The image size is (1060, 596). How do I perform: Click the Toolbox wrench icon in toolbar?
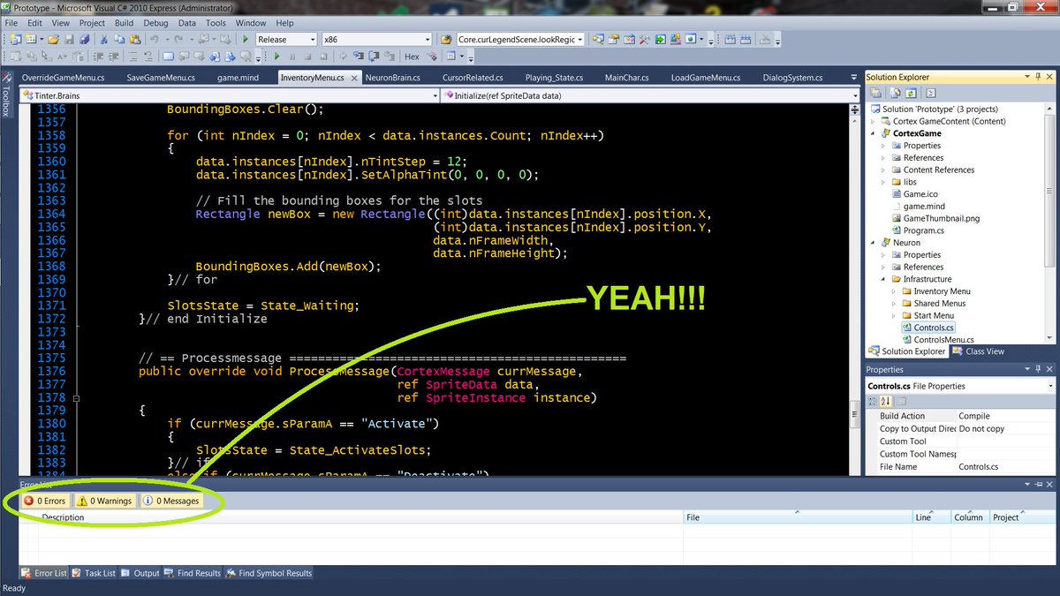645,40
